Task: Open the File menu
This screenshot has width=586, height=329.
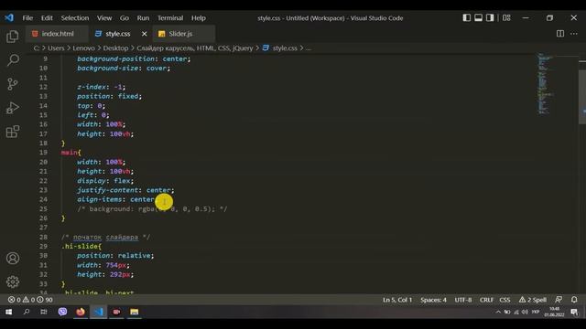Action: (x=27, y=18)
